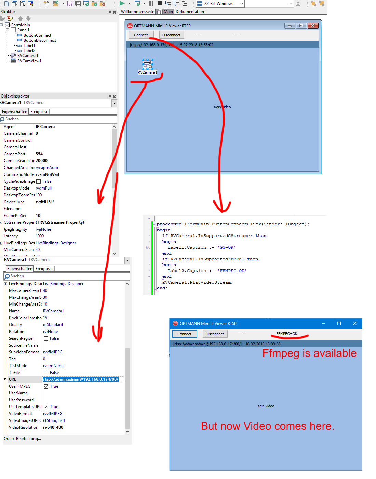Open the dropdown arrow next to Open icon

(x=63, y=3)
